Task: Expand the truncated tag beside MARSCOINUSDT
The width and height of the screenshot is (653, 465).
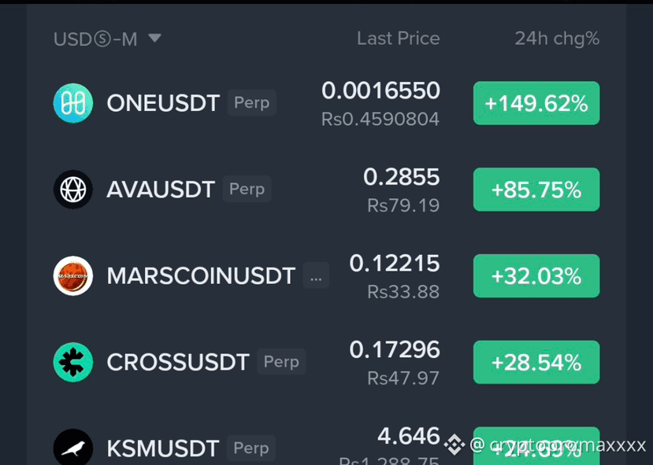Action: 316,275
